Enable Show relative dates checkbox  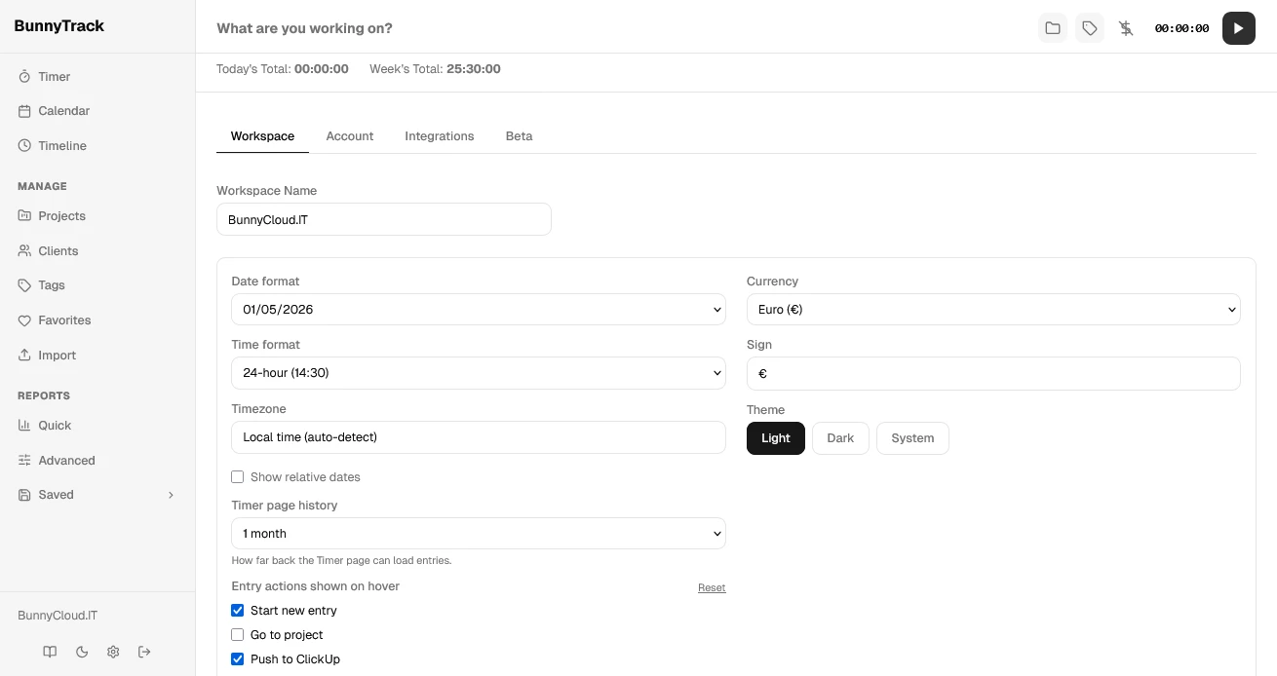click(x=237, y=477)
